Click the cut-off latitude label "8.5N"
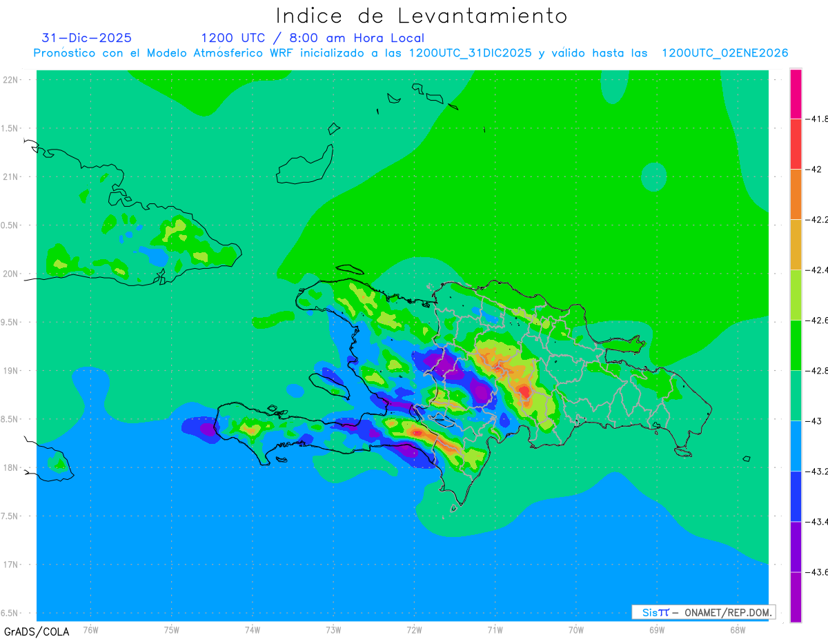This screenshot has height=639, width=828. [x=10, y=419]
